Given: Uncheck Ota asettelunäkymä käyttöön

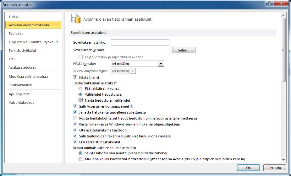Looking at the screenshot, I should (75, 130).
